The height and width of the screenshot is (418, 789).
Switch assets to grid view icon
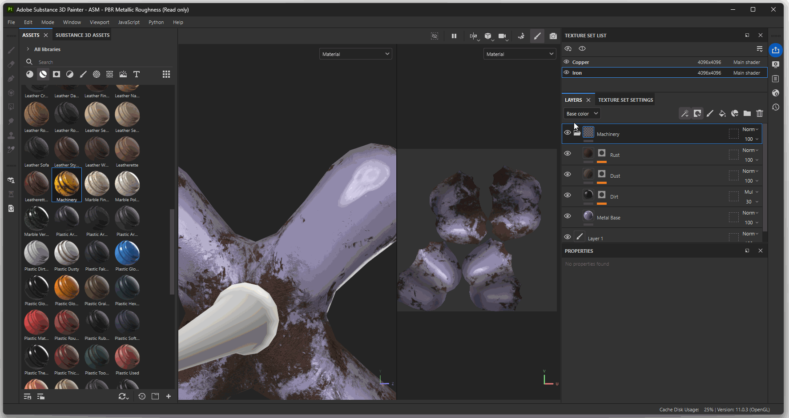[166, 74]
